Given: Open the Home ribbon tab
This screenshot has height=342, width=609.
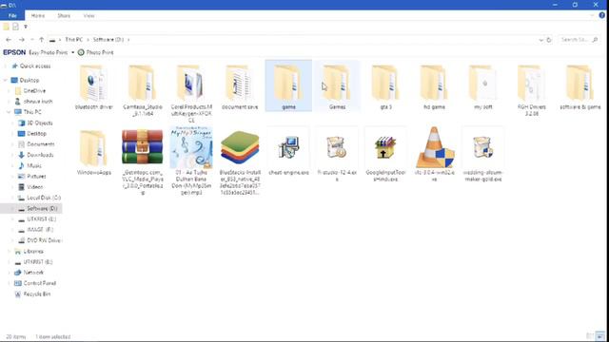Looking at the screenshot, I should (x=38, y=15).
